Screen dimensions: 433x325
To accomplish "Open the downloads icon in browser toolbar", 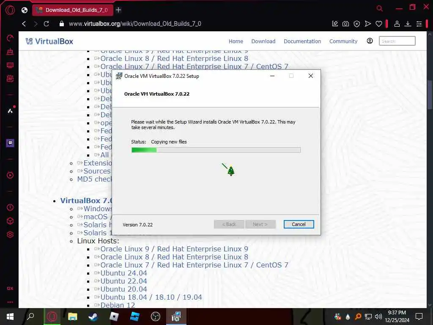I will coord(408,24).
